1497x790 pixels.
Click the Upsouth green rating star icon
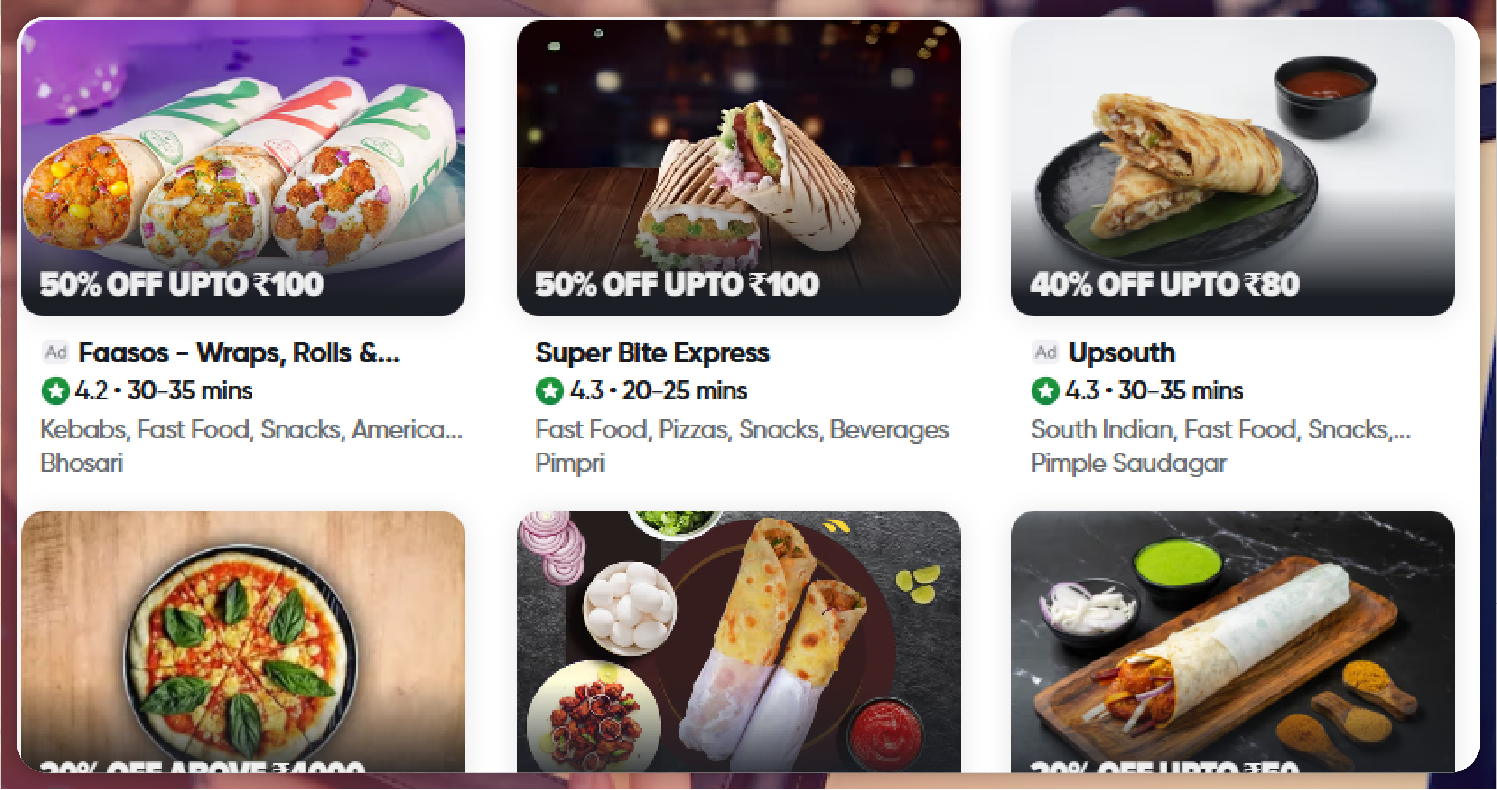(x=1045, y=391)
